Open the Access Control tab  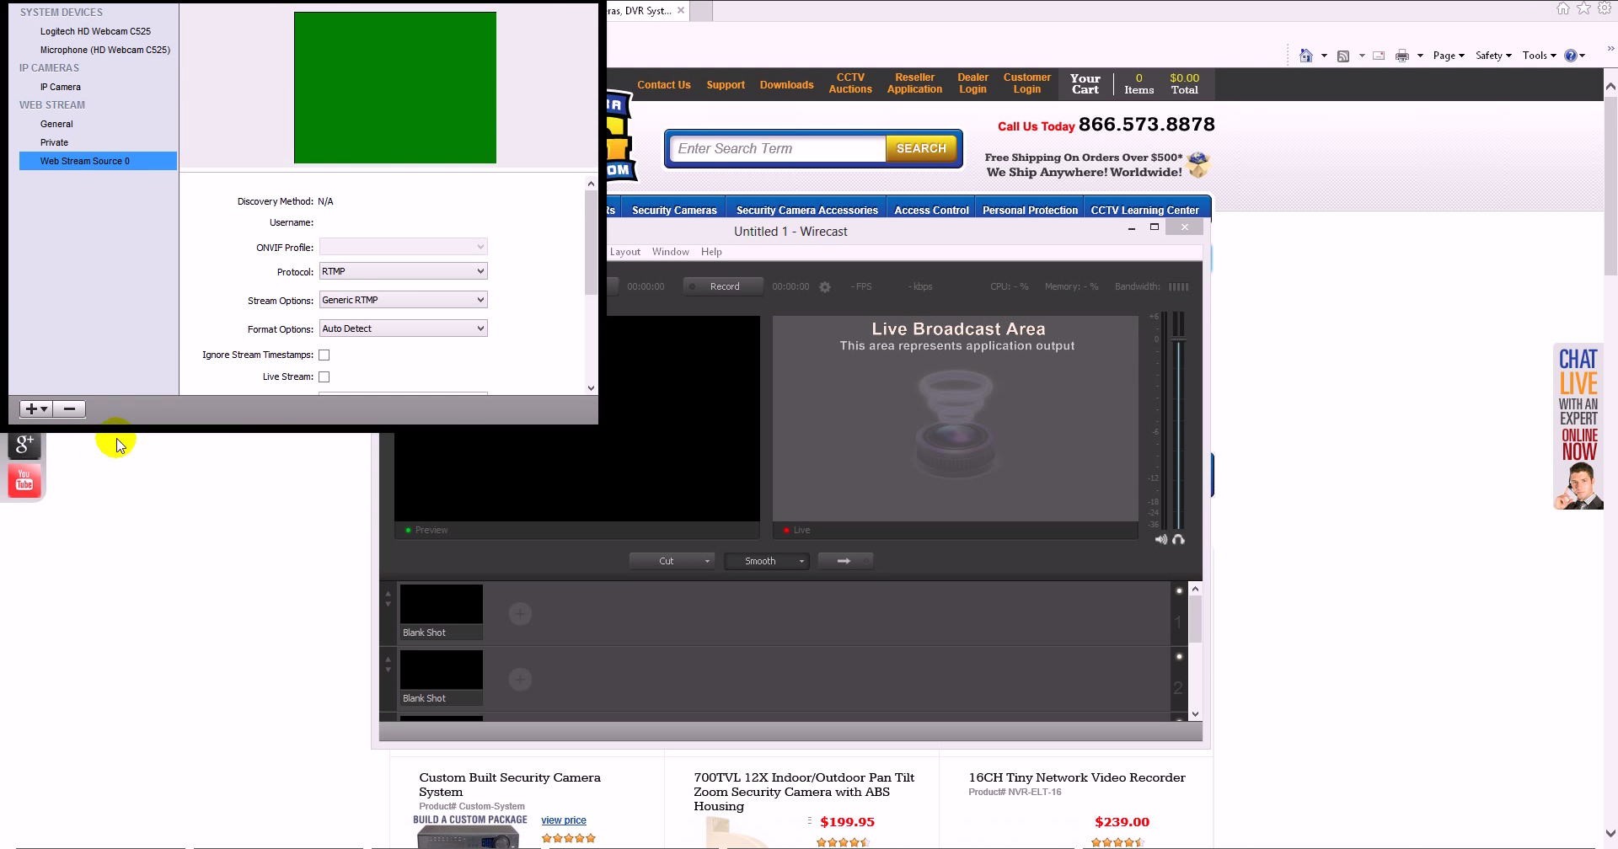click(x=931, y=210)
